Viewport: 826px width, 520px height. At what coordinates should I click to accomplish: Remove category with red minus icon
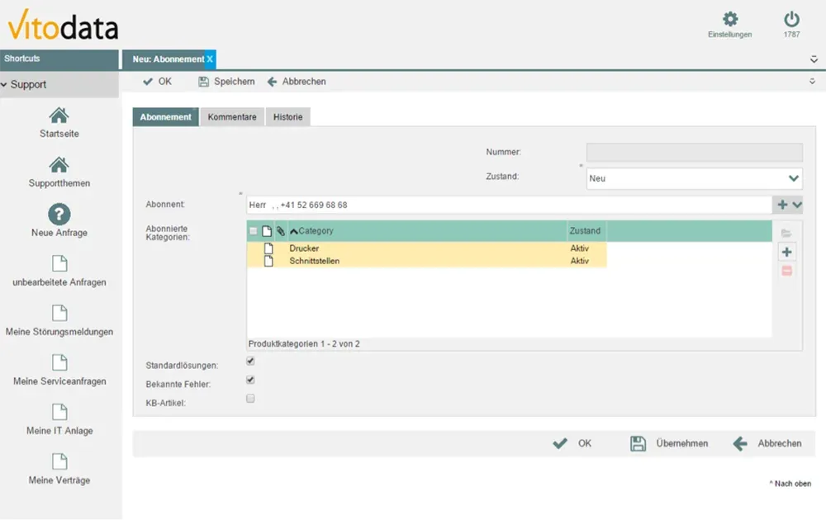[x=786, y=271]
